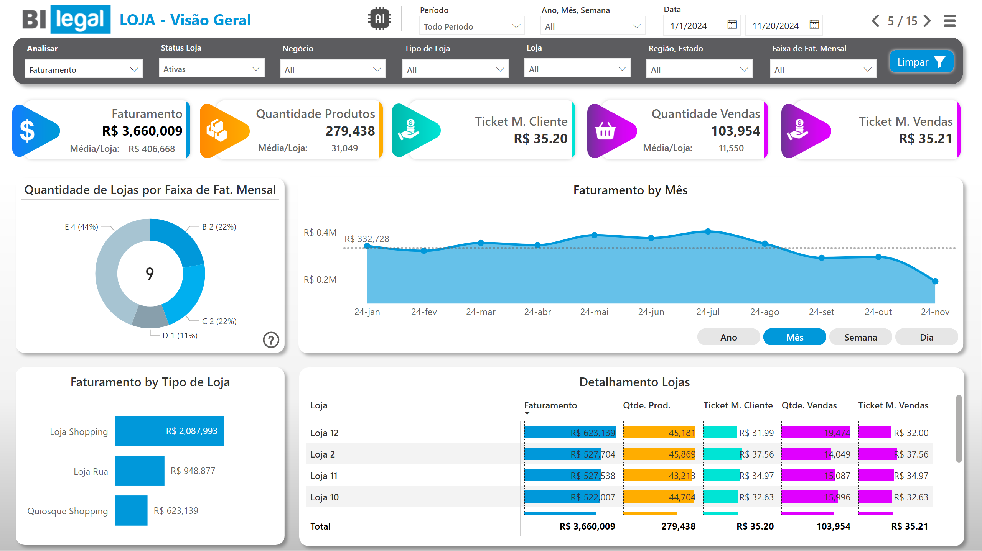
Task: Switch chart granularity to Ano
Action: click(x=728, y=337)
